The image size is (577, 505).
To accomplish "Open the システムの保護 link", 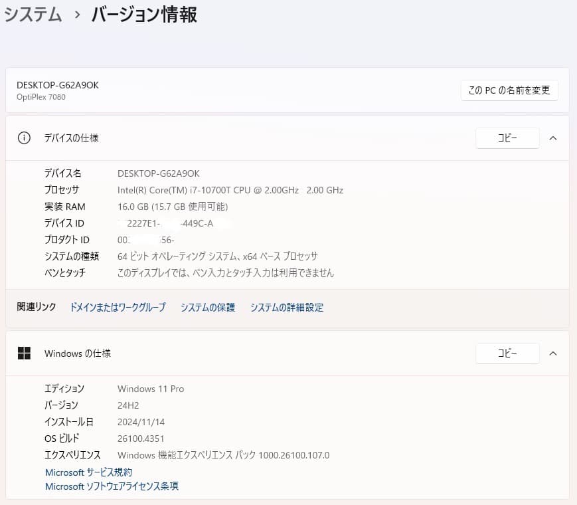I will pos(206,307).
